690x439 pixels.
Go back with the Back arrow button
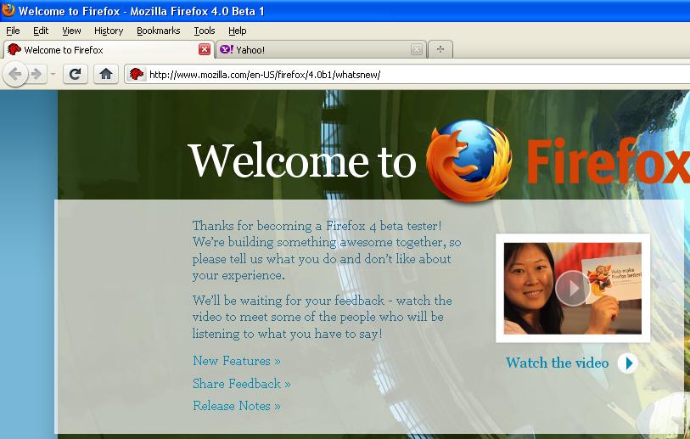click(15, 74)
